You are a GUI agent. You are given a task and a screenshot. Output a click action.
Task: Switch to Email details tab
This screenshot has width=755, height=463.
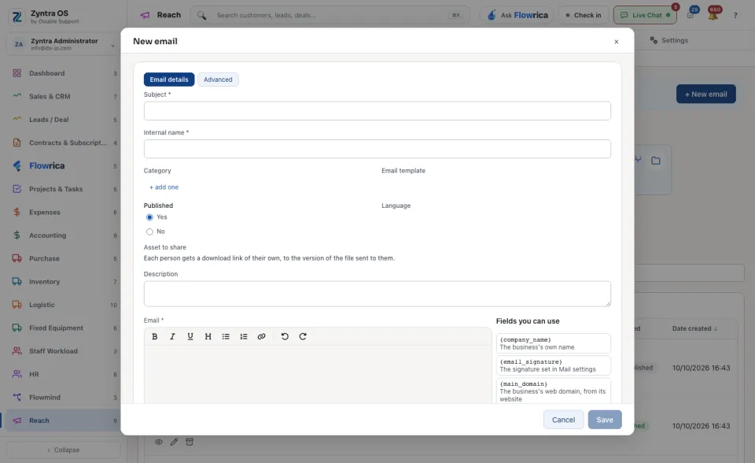pyautogui.click(x=169, y=80)
